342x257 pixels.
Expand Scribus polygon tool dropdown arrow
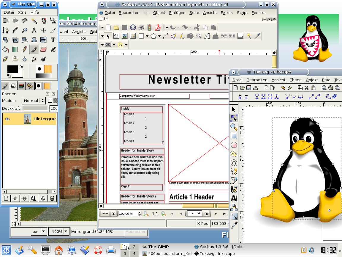[159, 36]
